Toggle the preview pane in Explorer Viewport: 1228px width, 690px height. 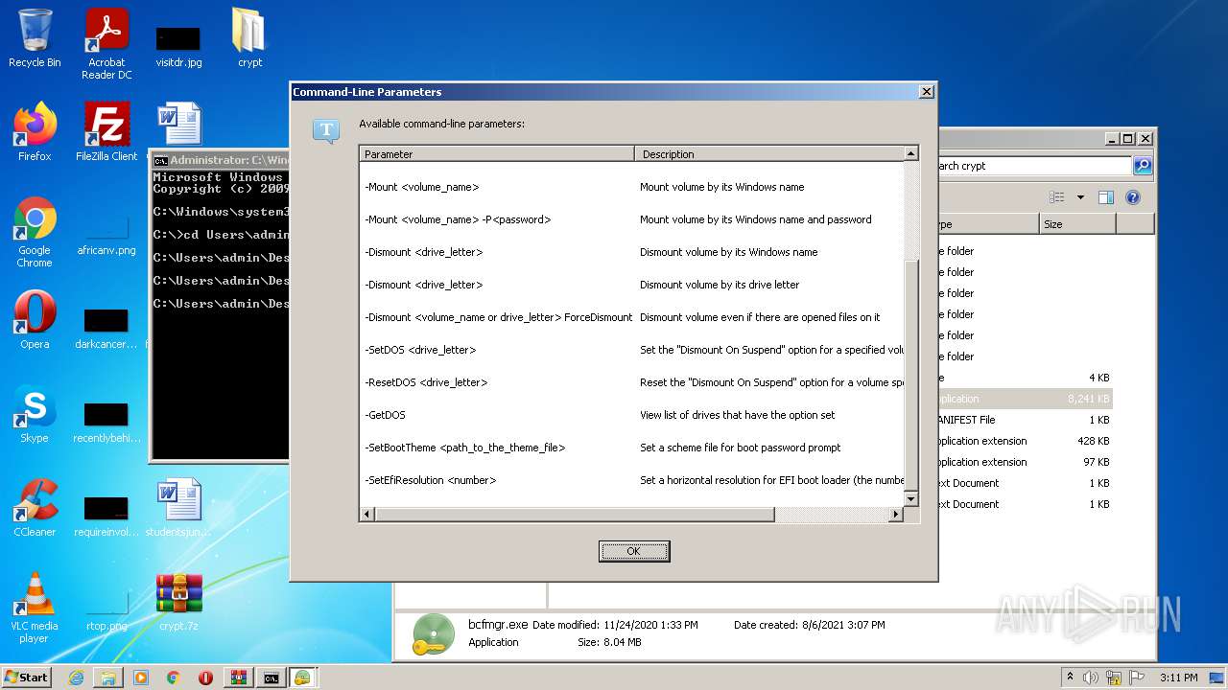pyautogui.click(x=1106, y=197)
